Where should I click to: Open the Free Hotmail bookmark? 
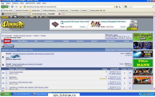point(74,10)
